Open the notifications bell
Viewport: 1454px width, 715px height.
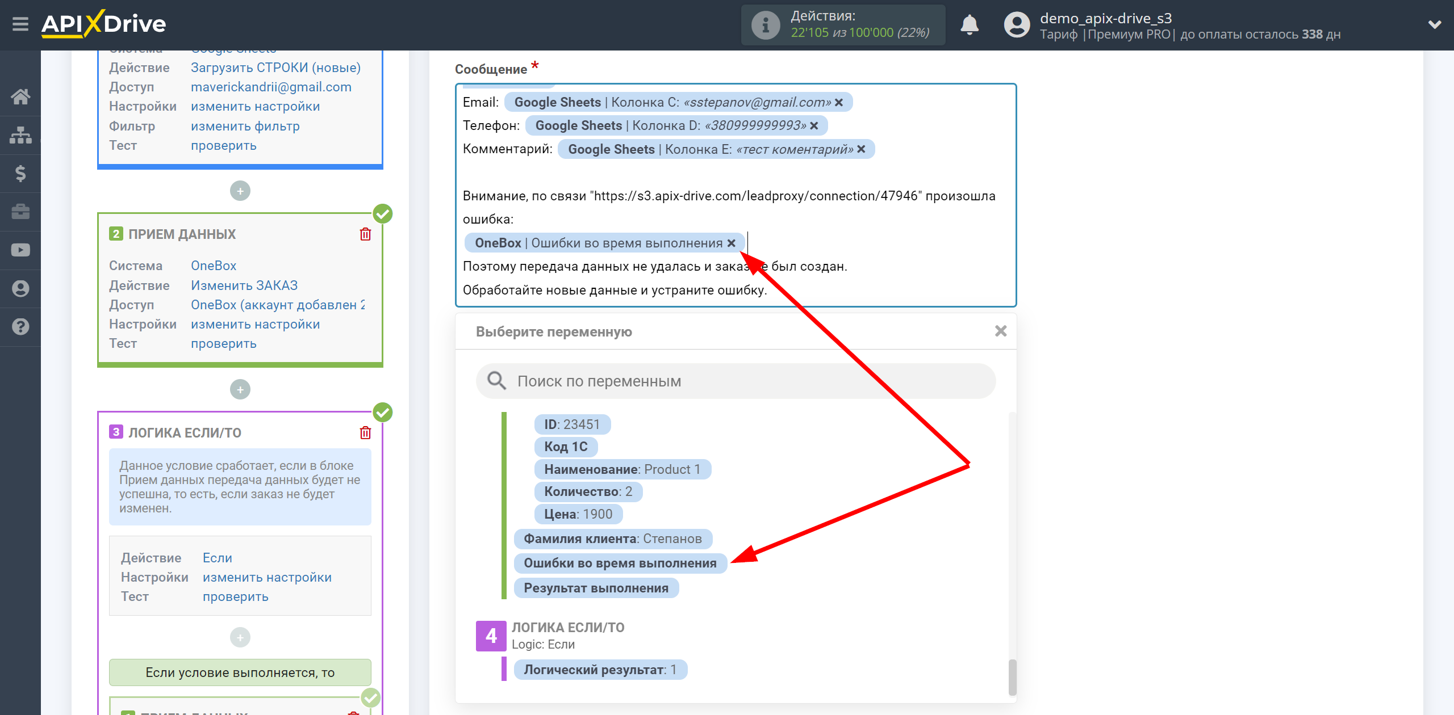[x=970, y=25]
